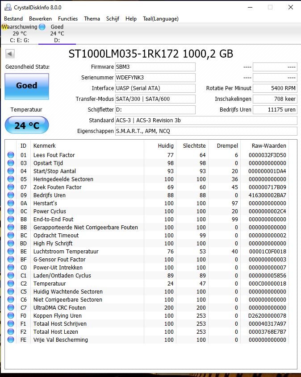Click the Inschakelingen value 708 keer
Viewport: 301px width, 377px height.
click(275, 99)
